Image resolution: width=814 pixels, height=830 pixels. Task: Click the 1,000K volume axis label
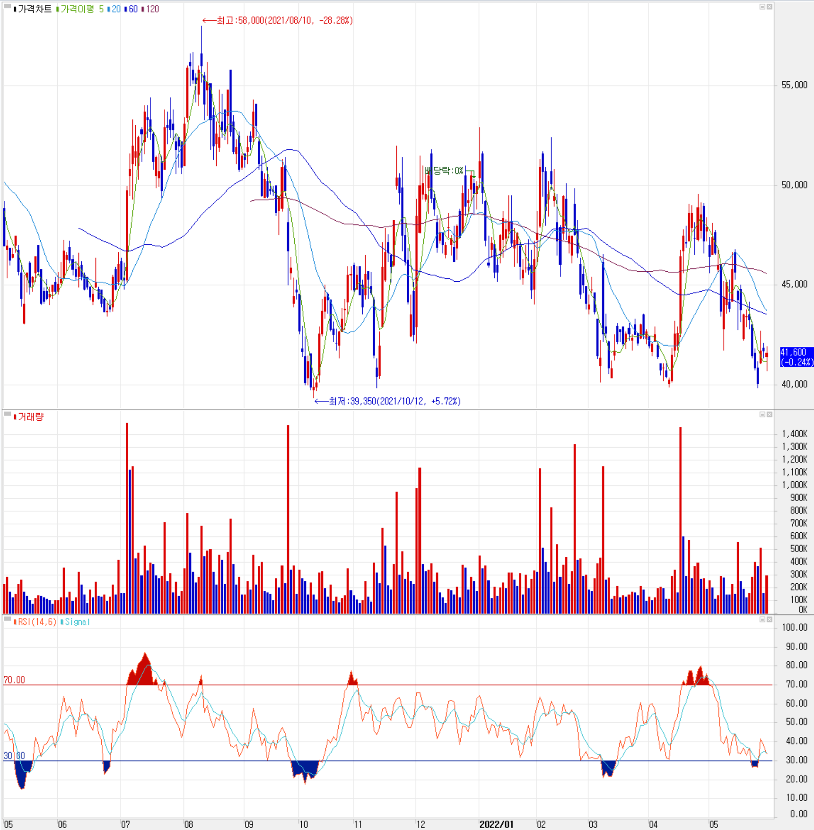pyautogui.click(x=794, y=484)
